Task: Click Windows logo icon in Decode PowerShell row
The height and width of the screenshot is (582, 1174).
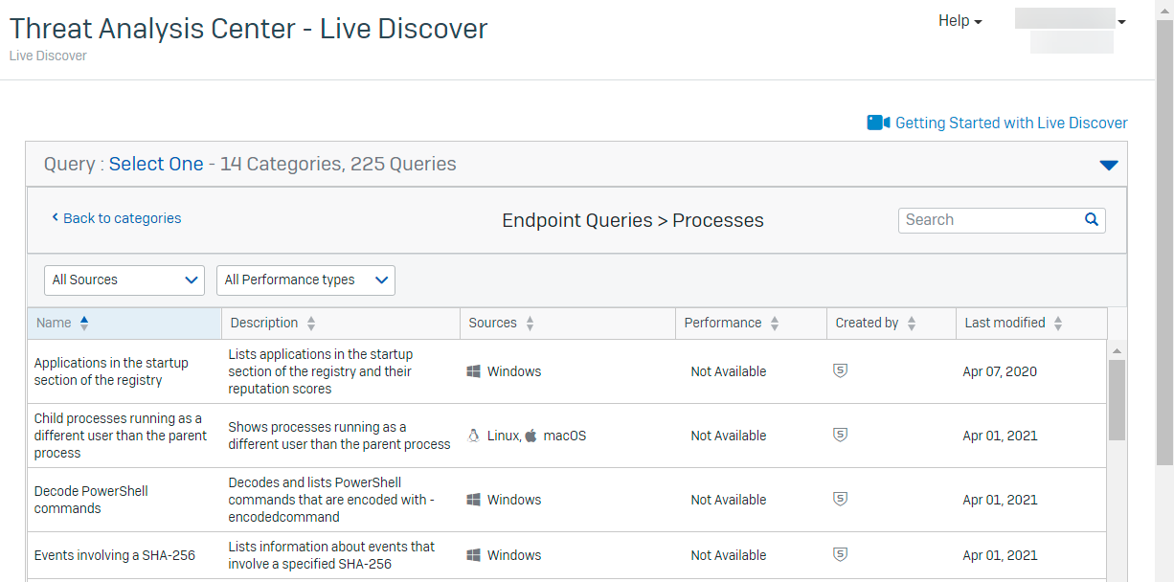Action: pos(473,500)
